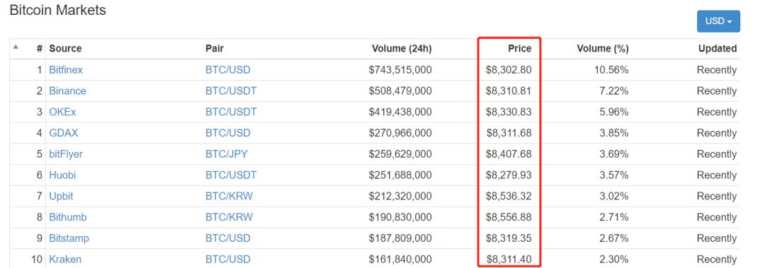Sort by the Pair column header

coord(215,49)
